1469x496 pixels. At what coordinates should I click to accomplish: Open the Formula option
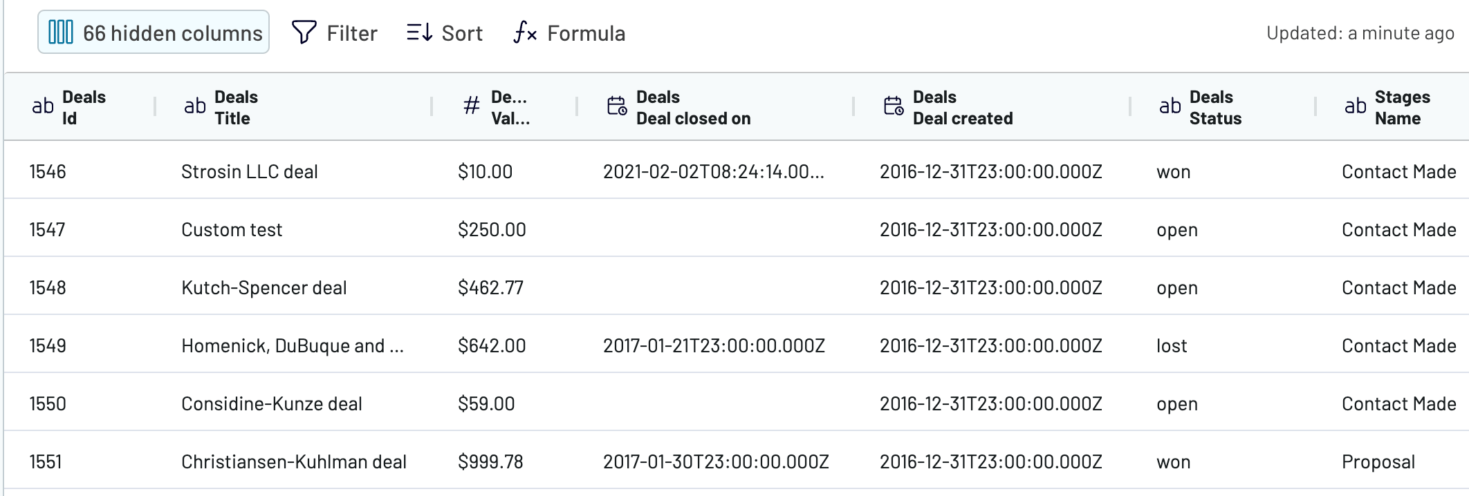point(569,32)
